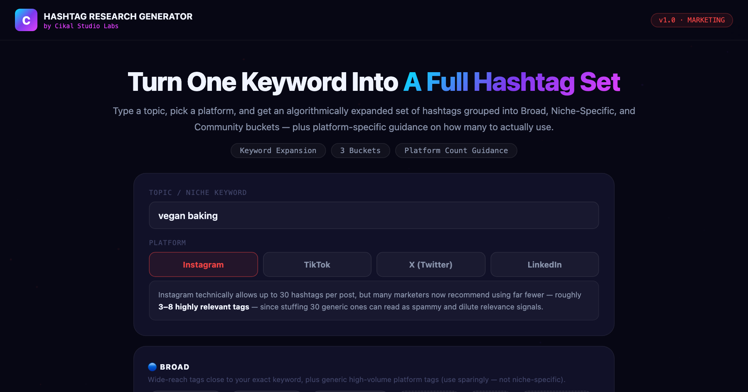Screen dimensions: 748x392
Task: Click the BROAD section heading
Action: [x=175, y=367]
